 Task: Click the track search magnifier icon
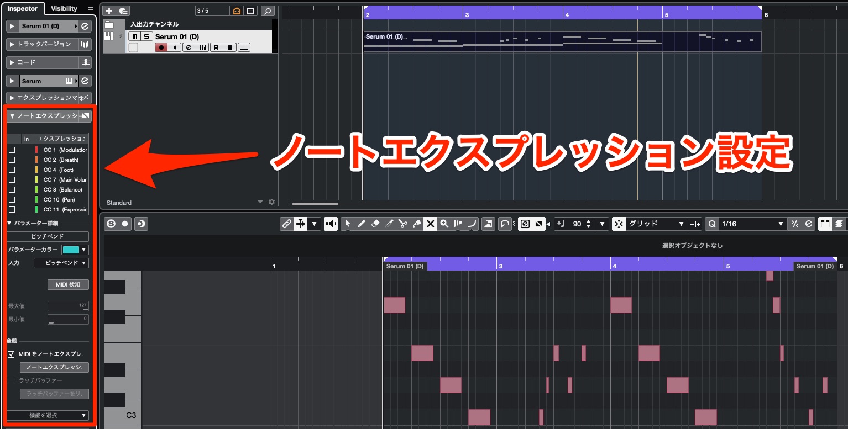pos(268,11)
